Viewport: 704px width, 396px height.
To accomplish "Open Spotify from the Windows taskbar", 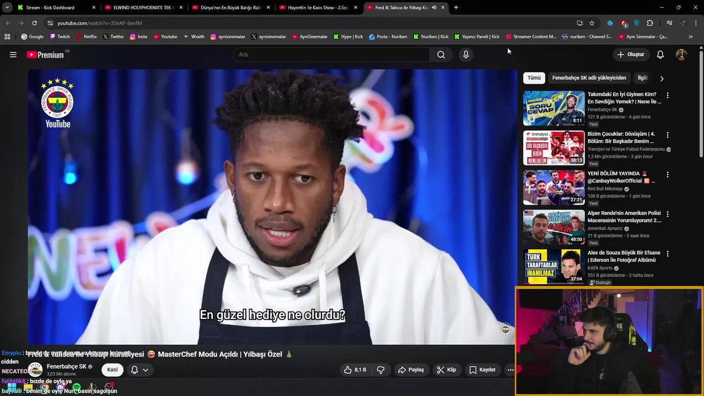I will click(76, 388).
